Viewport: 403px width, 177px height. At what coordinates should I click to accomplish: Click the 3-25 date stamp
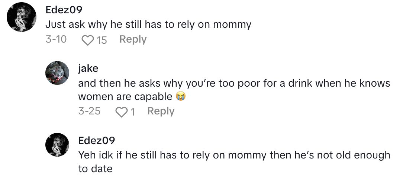click(x=89, y=111)
